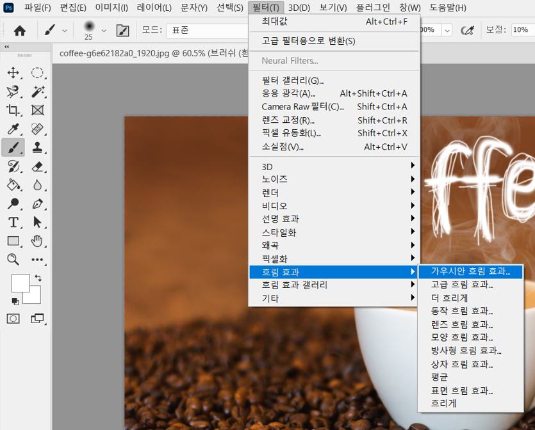Select the Eyedropper tool
The width and height of the screenshot is (535, 430).
(x=13, y=129)
